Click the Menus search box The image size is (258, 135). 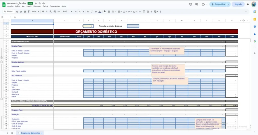click(x=8, y=12)
